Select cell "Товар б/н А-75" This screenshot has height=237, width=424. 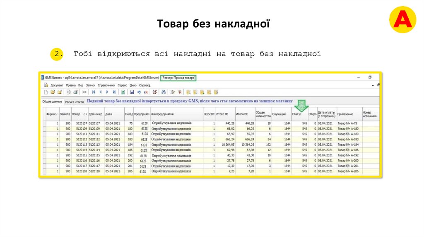[x=349, y=123]
